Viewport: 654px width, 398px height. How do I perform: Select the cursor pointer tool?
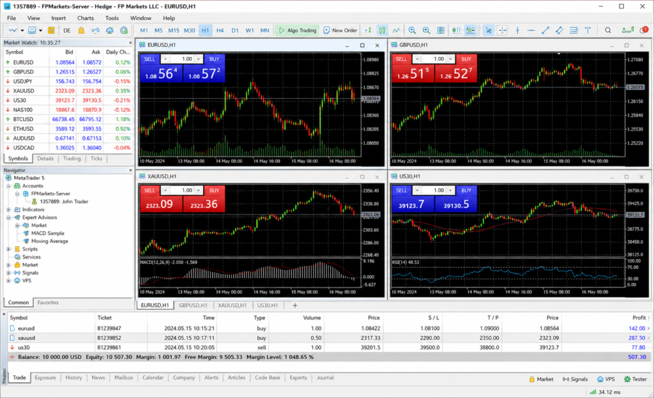click(x=489, y=31)
